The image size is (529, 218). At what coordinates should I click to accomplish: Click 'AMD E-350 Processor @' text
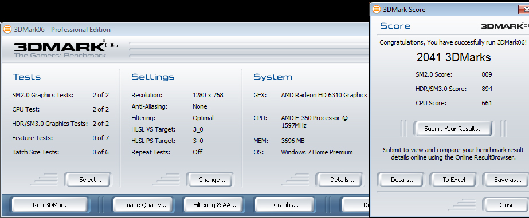coord(314,118)
